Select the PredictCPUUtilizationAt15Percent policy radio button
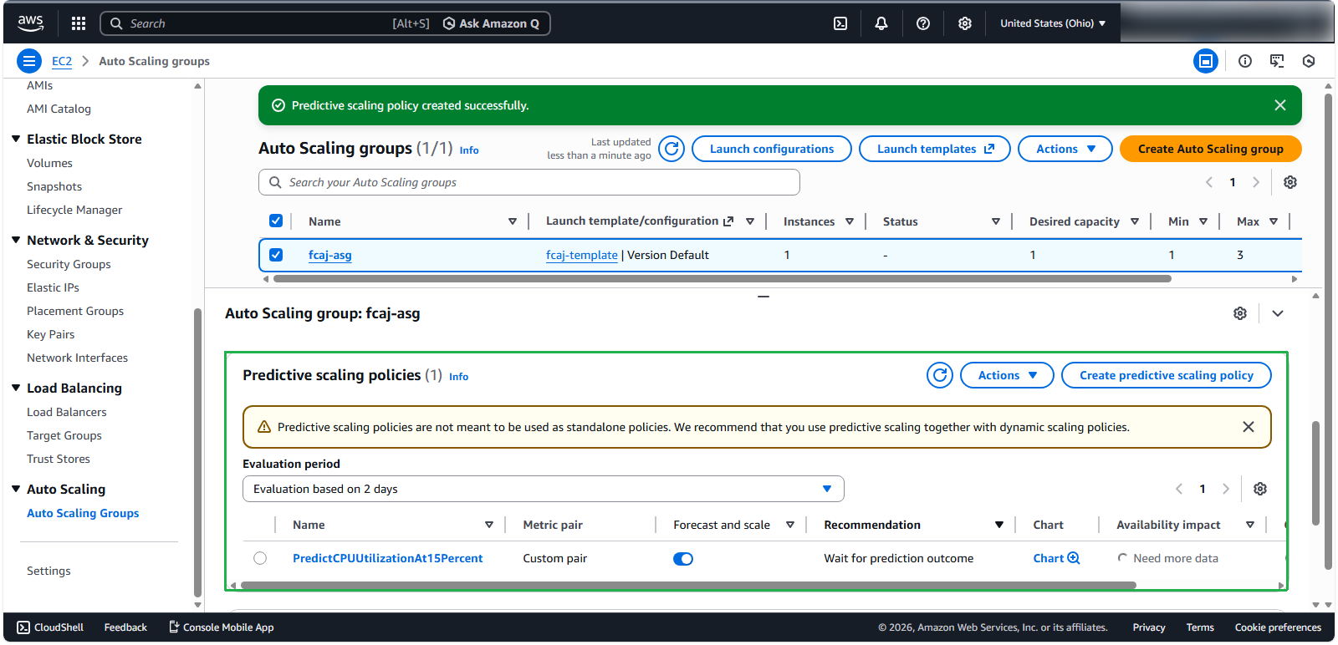Viewport: 1338px width, 645px height. (260, 558)
